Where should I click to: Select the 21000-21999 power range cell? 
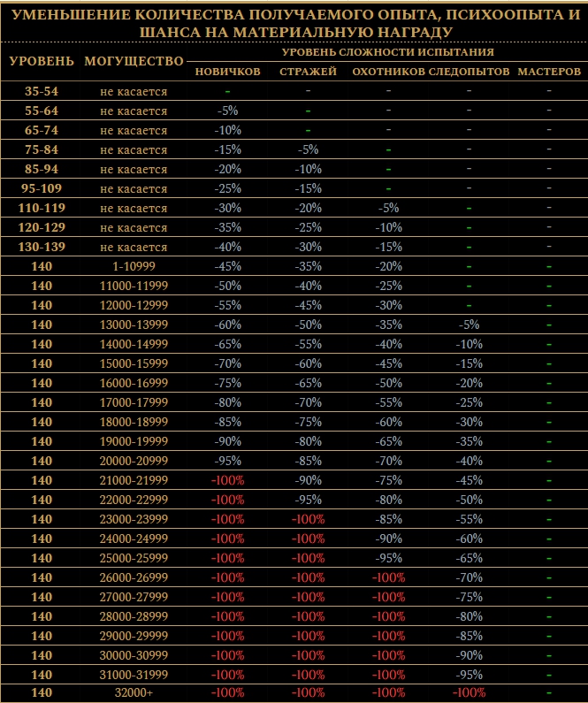[x=134, y=479]
